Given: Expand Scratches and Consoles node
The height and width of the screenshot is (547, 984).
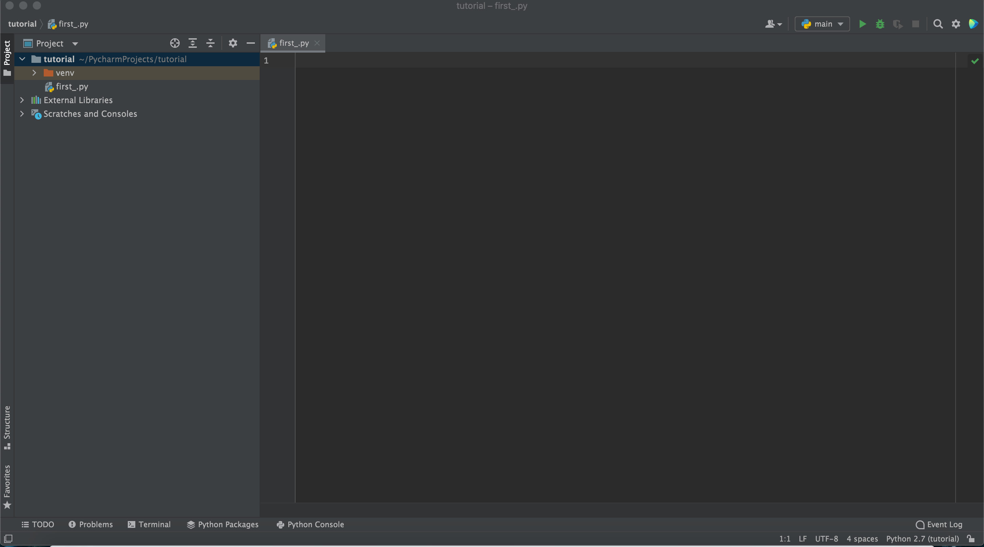Looking at the screenshot, I should [22, 114].
